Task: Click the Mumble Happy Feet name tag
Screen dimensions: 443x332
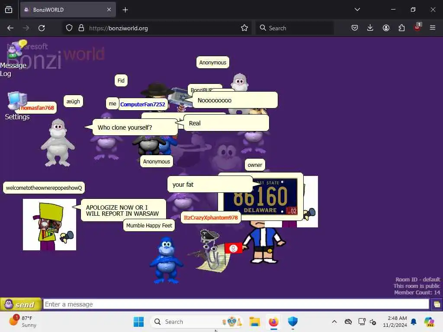Action: [x=149, y=225]
